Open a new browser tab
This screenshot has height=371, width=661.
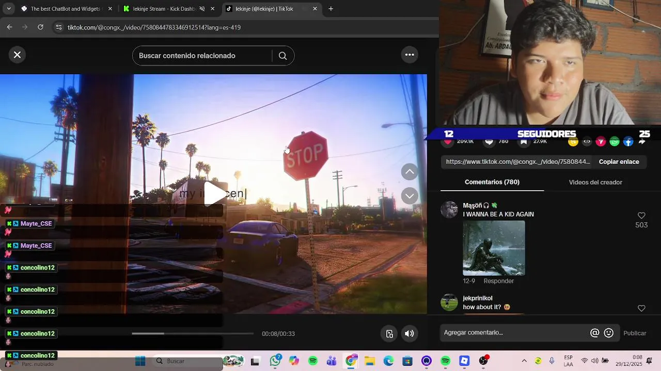pos(330,9)
